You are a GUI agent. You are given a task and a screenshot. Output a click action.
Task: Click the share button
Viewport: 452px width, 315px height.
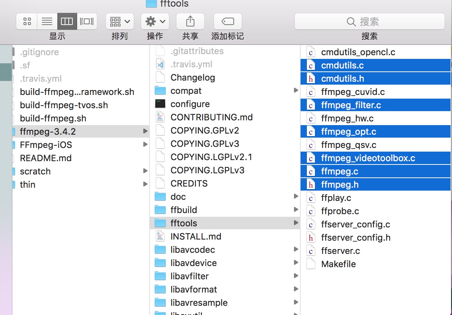190,21
